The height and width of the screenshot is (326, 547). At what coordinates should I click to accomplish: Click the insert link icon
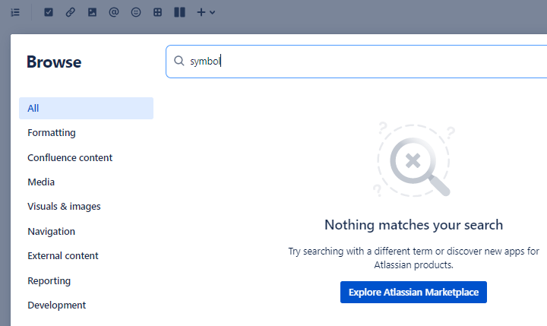pos(71,13)
